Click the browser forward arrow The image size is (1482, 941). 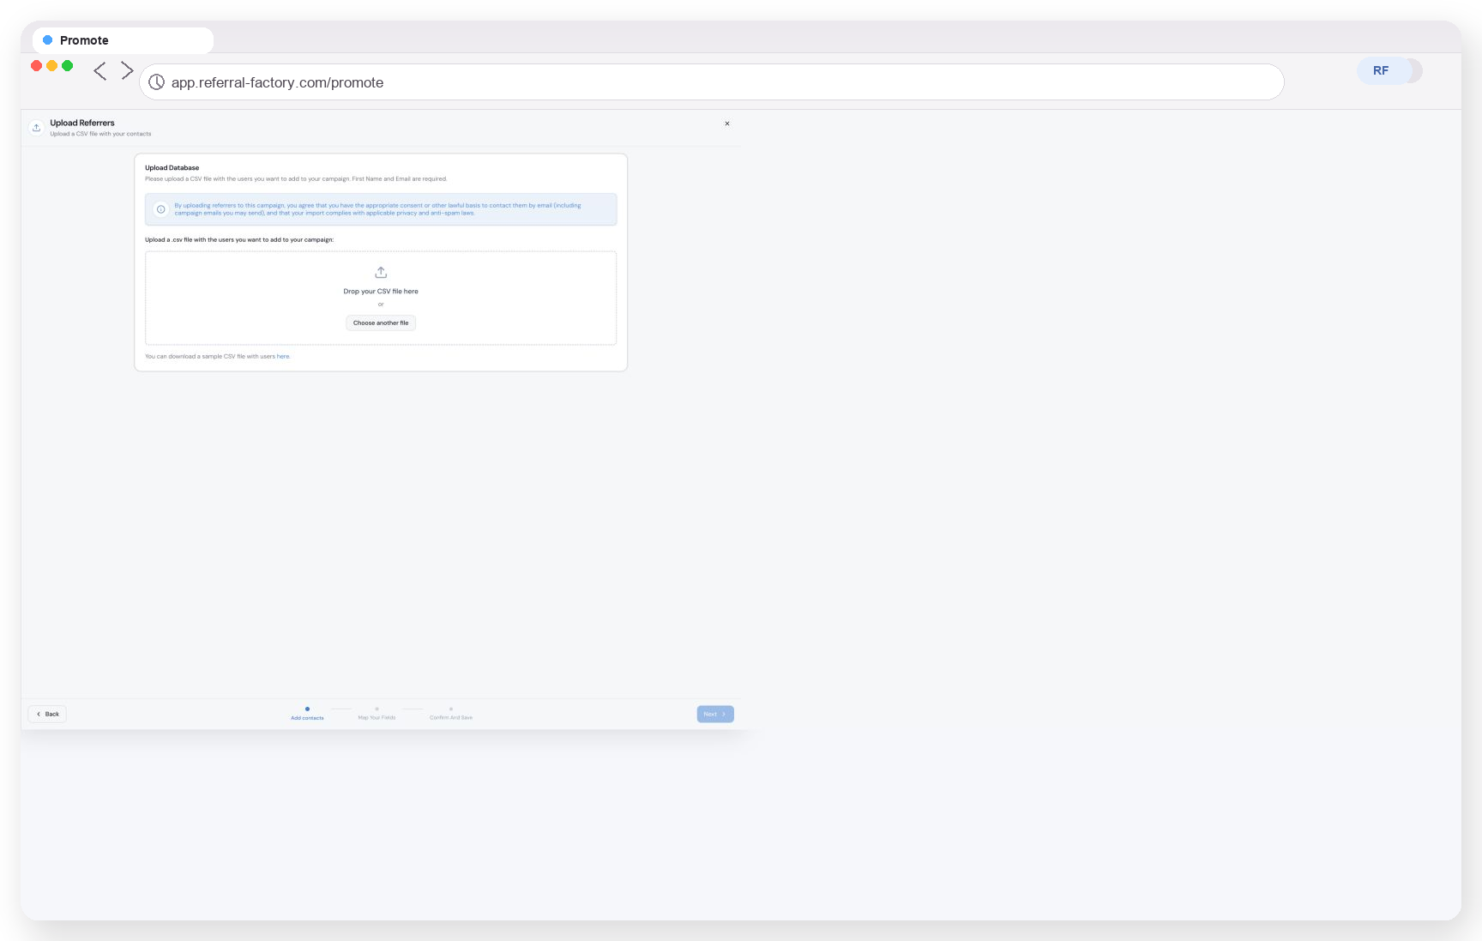[x=127, y=70]
